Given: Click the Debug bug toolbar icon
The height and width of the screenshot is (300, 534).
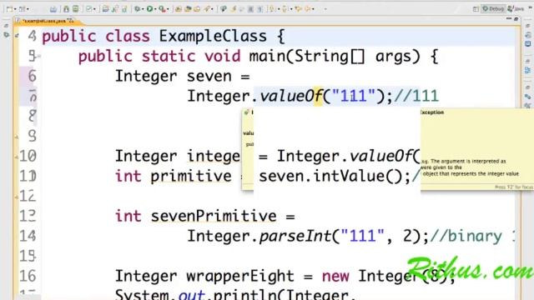Looking at the screenshot, I should click(137, 9).
